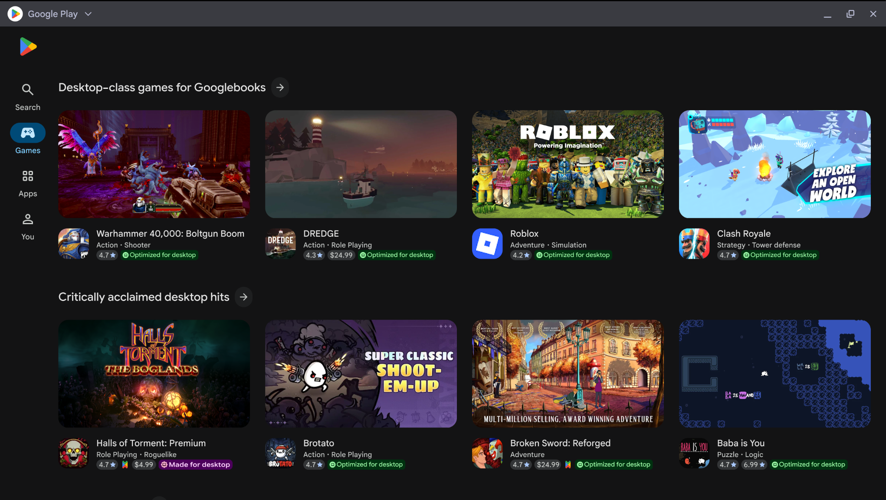This screenshot has height=500, width=886.
Task: Expand the Google Play title dropdown
Action: click(x=88, y=14)
